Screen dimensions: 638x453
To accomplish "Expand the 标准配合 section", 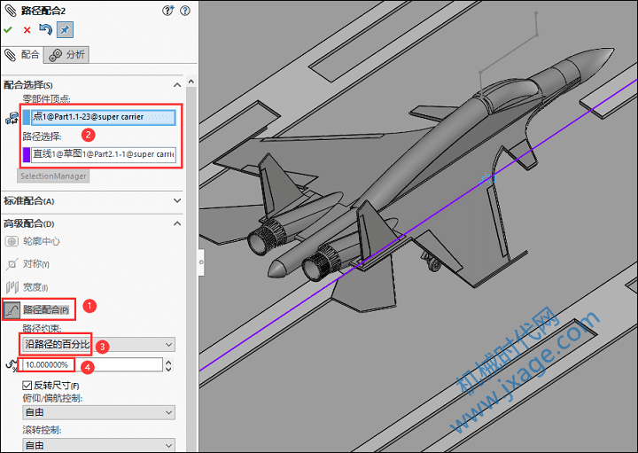I will [177, 200].
